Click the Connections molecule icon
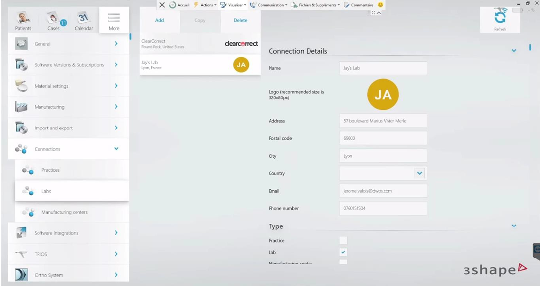Image resolution: width=543 pixels, height=290 pixels. click(21, 149)
